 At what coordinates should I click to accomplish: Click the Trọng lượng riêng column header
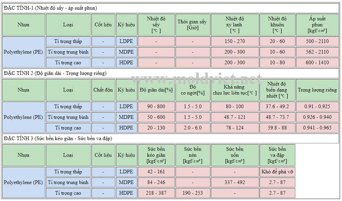click(x=317, y=90)
